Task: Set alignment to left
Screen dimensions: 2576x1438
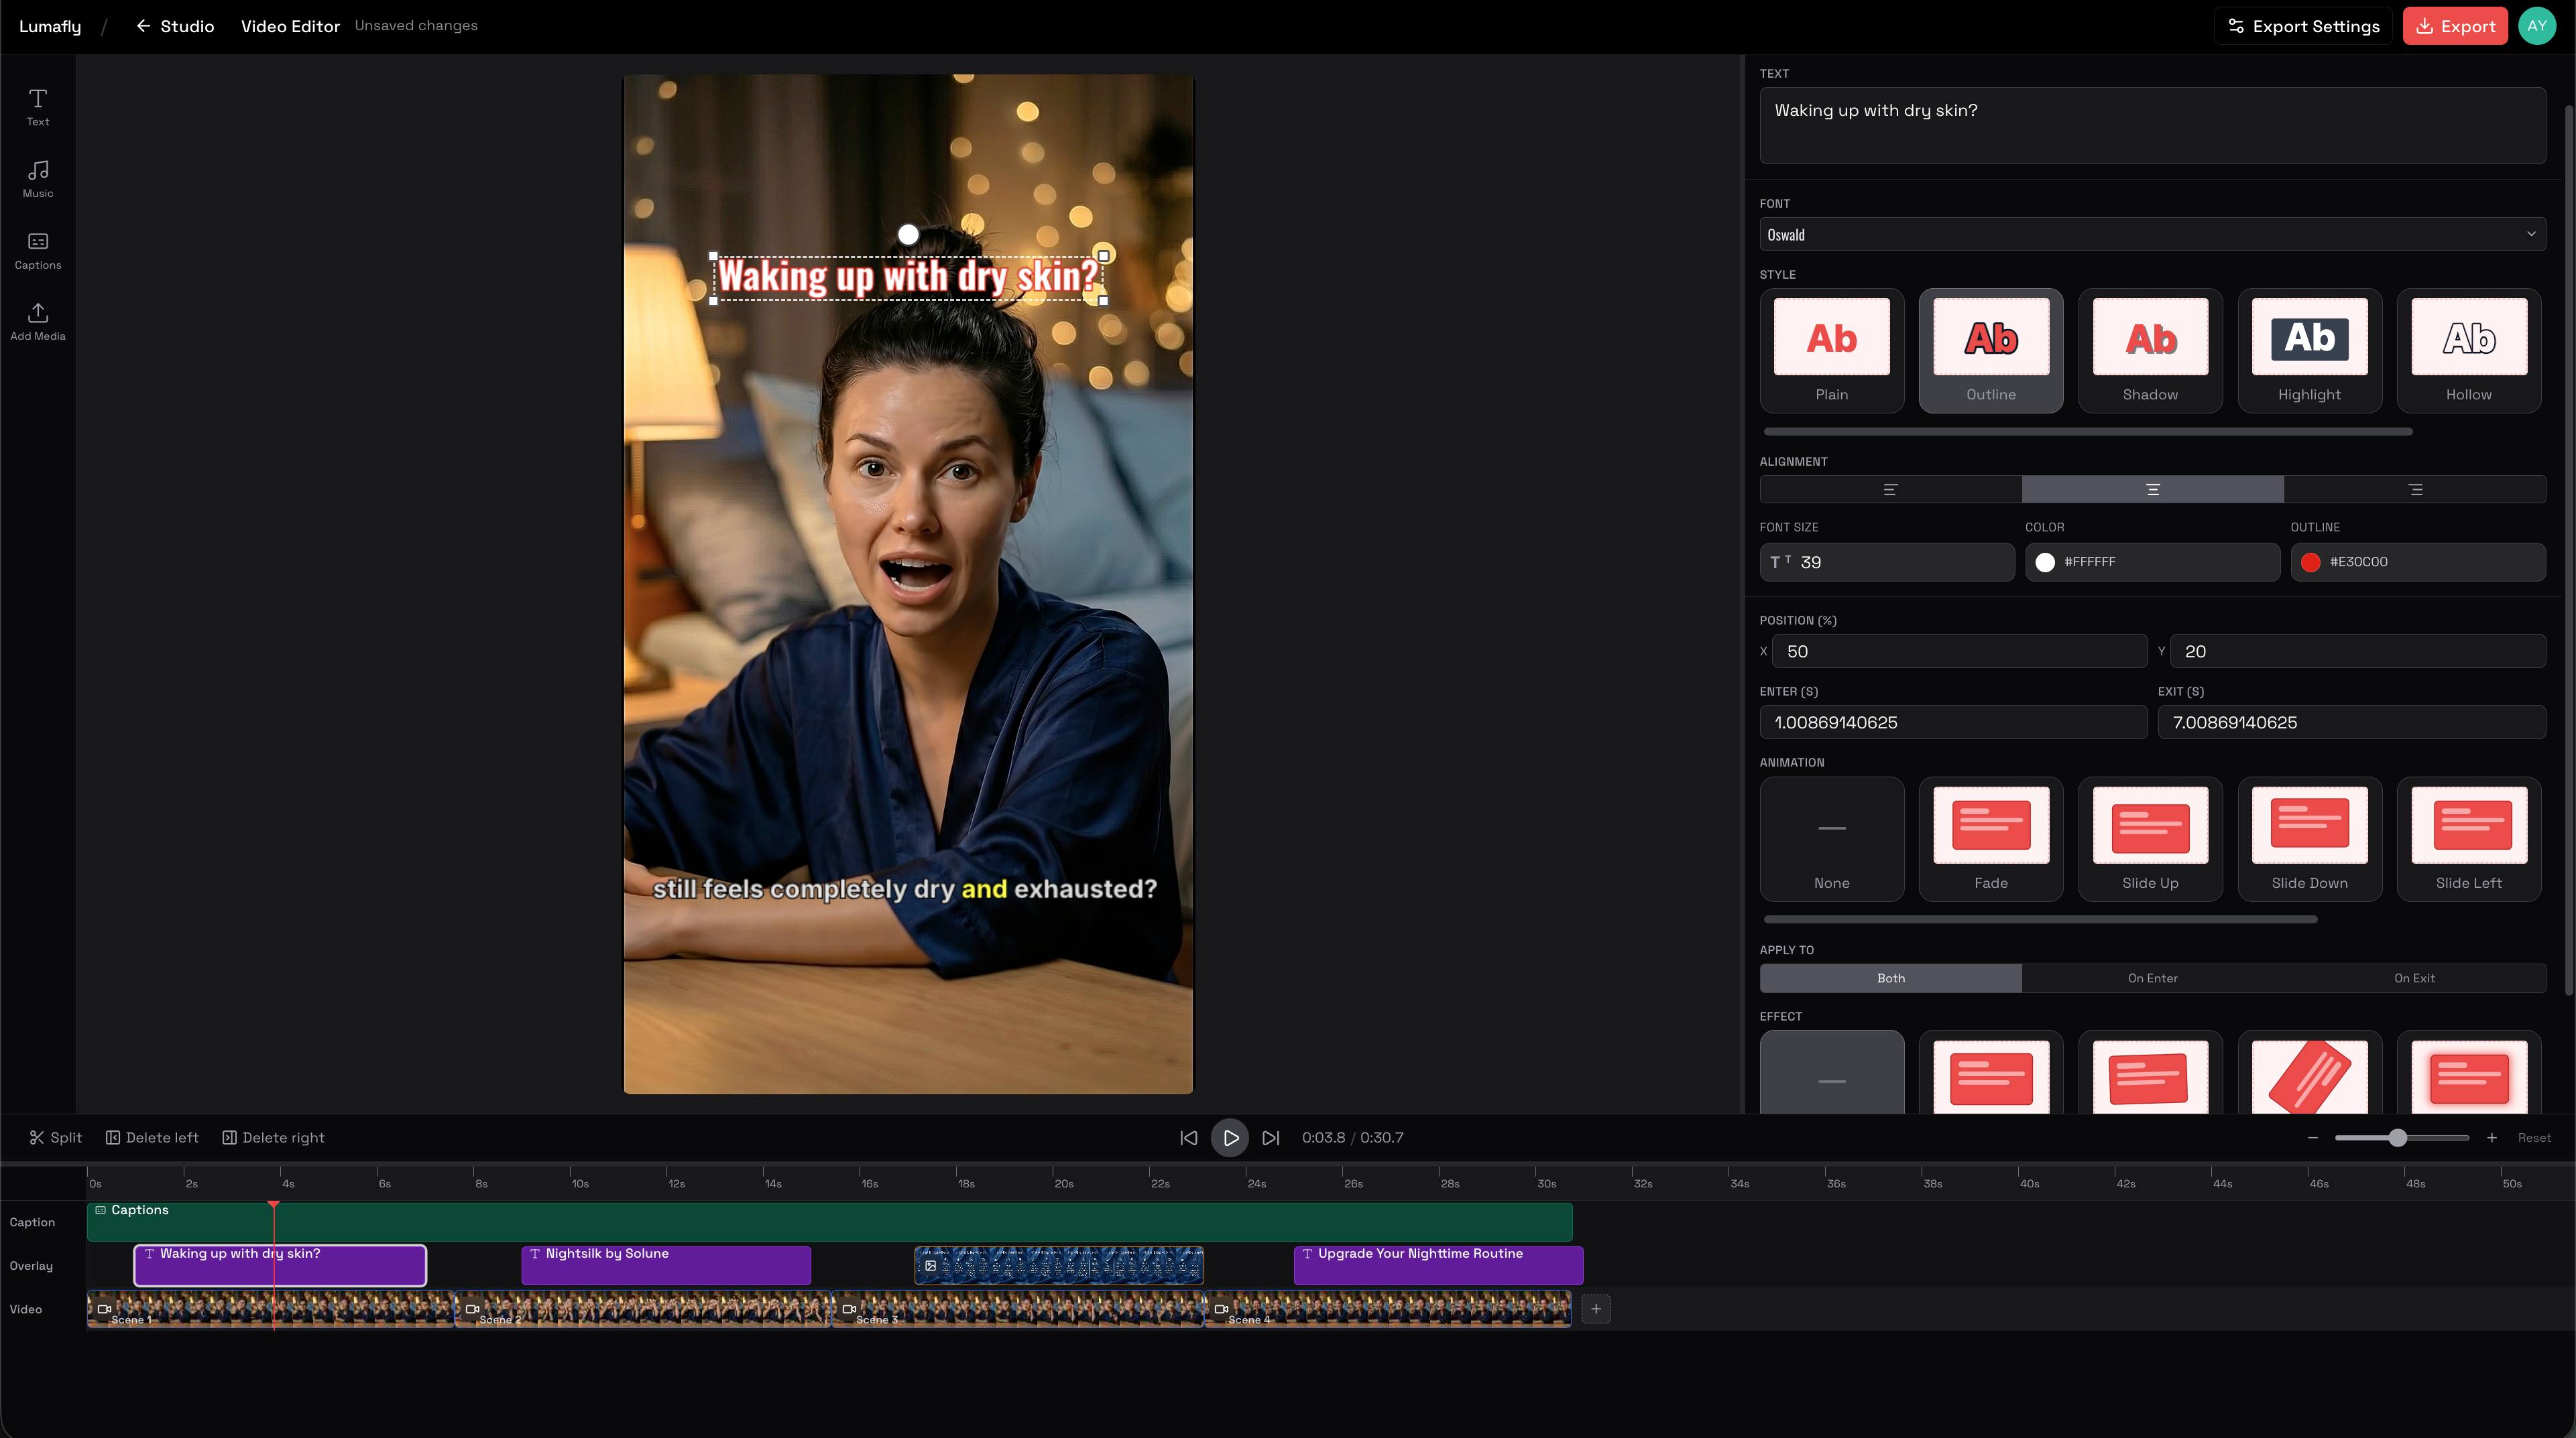Action: coord(1890,490)
